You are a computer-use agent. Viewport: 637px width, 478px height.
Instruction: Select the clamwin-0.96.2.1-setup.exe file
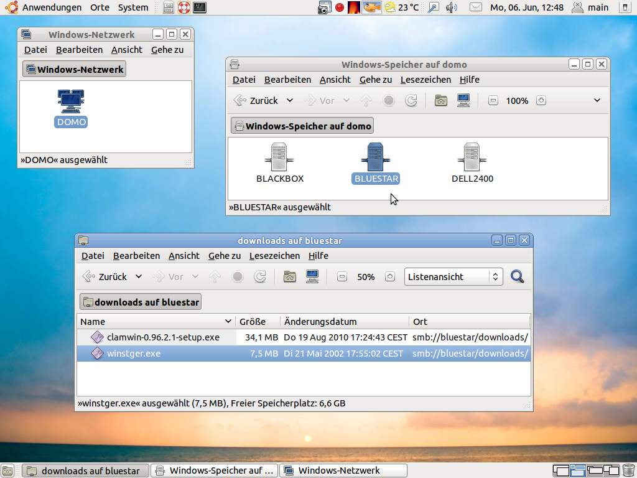pos(163,337)
